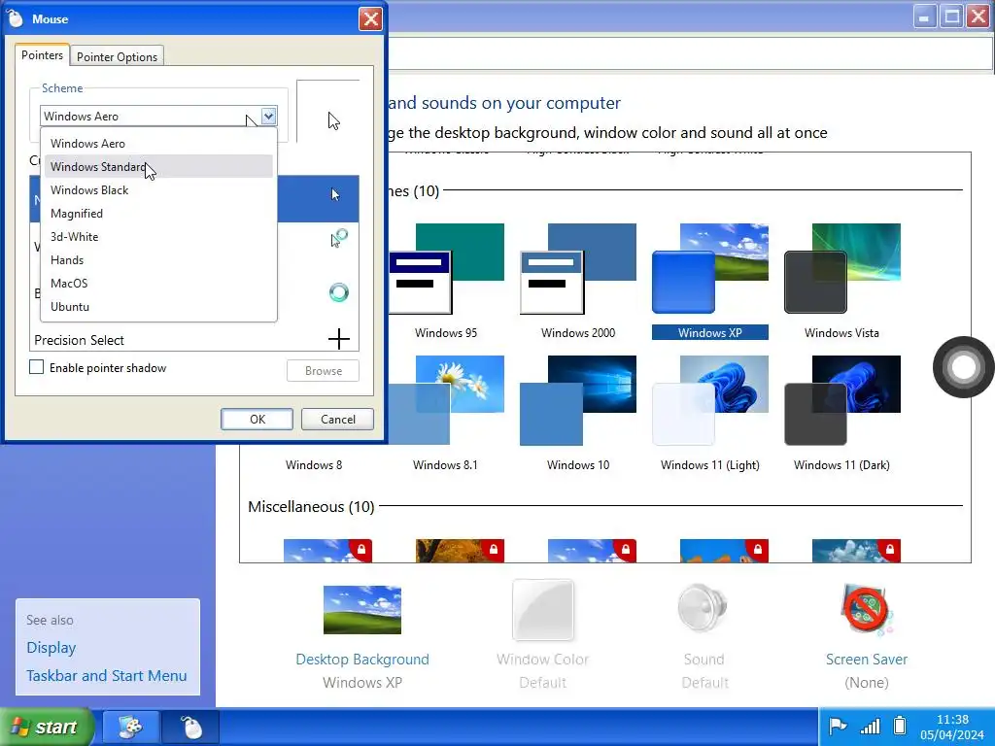Select Hands pointer scheme

[x=158, y=260]
